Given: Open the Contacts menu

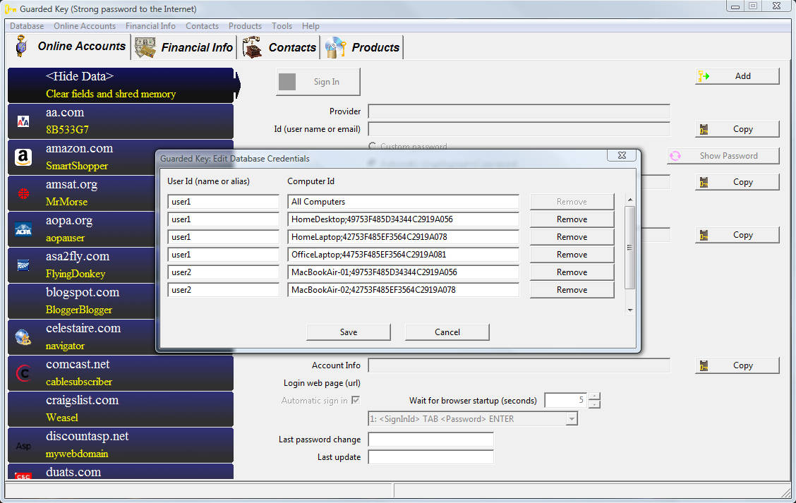Looking at the screenshot, I should coord(202,26).
